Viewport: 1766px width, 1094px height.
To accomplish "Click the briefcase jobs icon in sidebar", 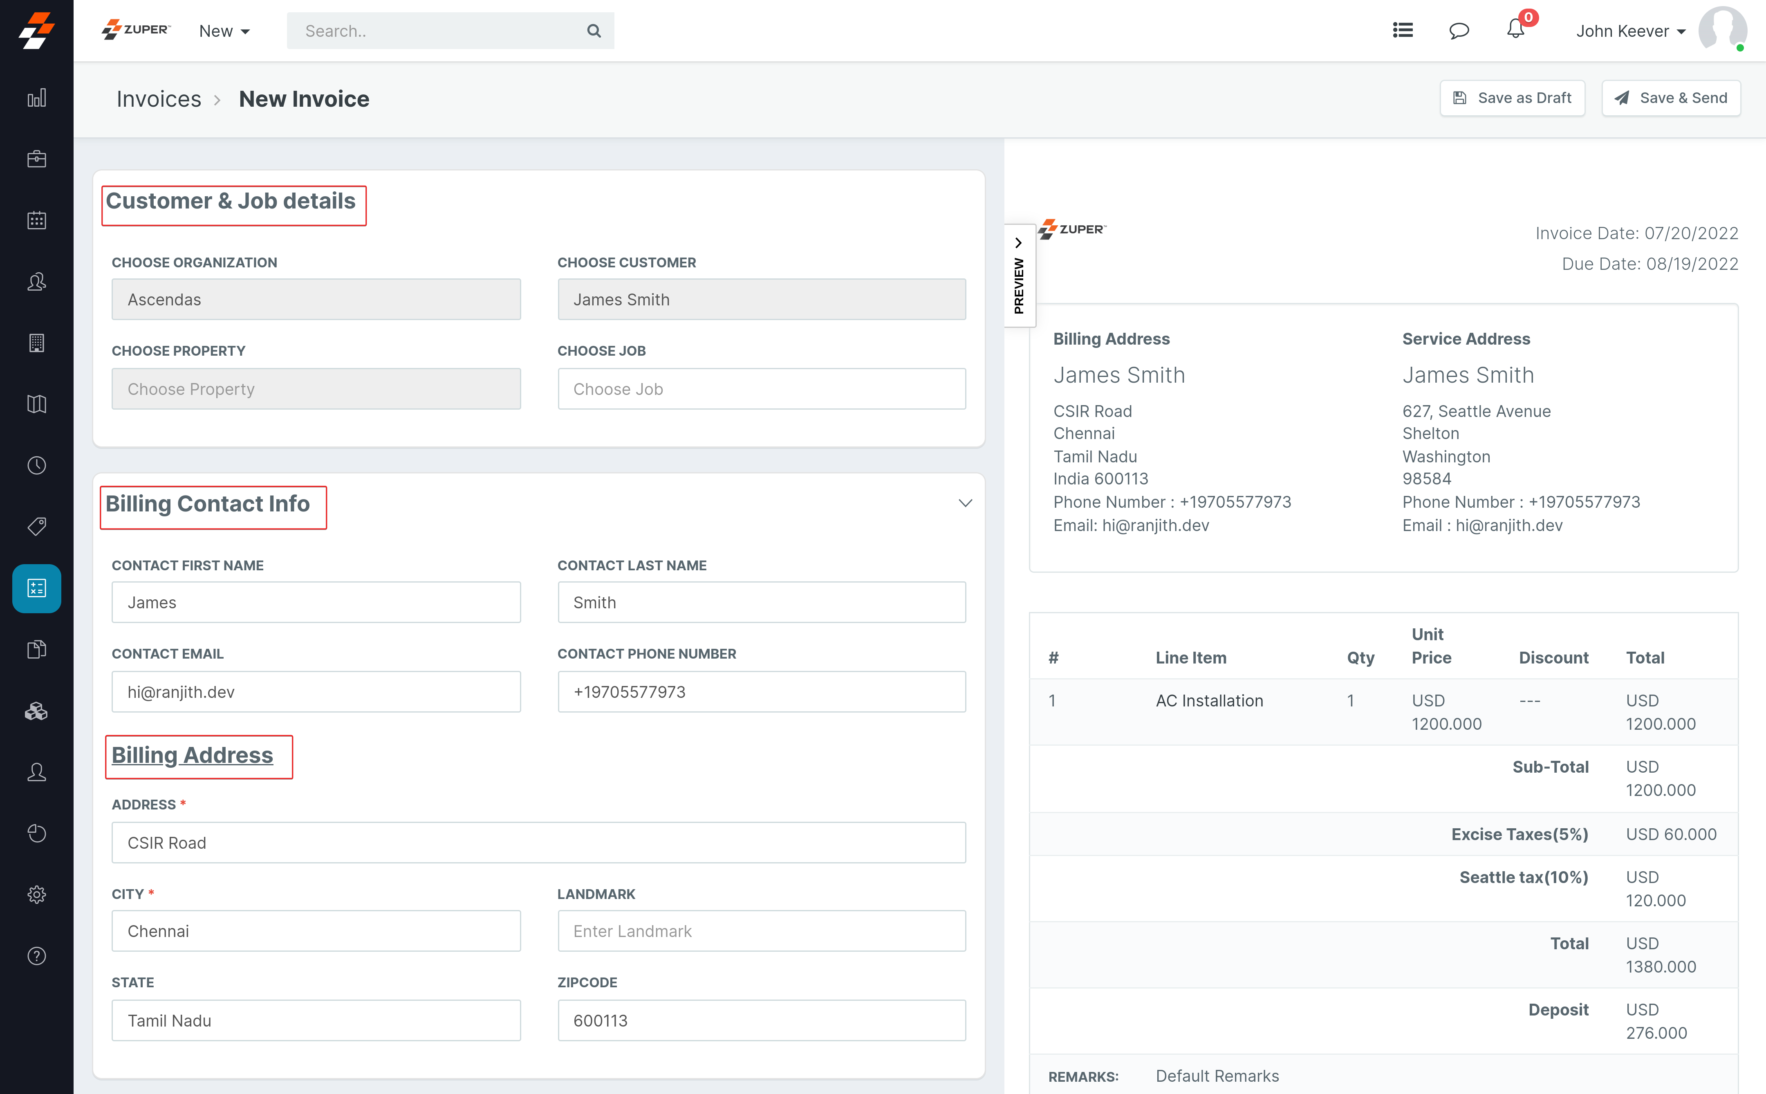I will tap(36, 159).
